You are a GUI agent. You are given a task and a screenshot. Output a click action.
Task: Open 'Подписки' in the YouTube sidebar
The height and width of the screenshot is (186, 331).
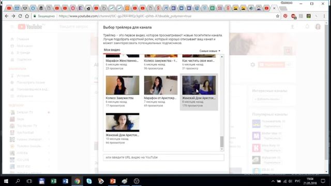pyautogui.click(x=24, y=60)
